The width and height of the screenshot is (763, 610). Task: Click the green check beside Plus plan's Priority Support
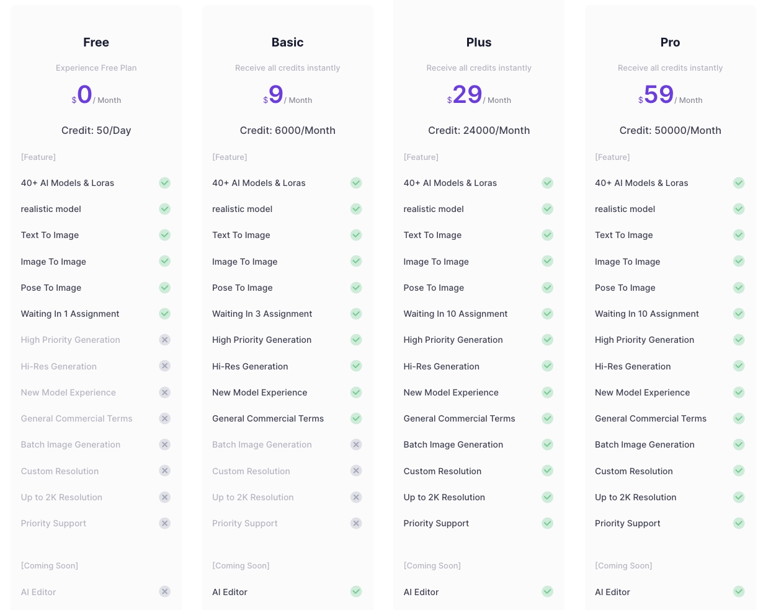click(547, 523)
